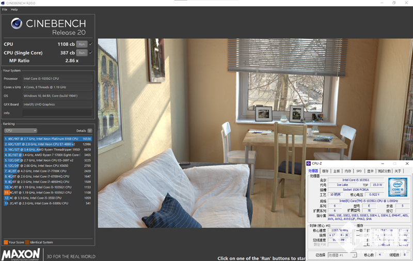Select ranking row Intel Xeon CPU E7-4890 v2

47,144
